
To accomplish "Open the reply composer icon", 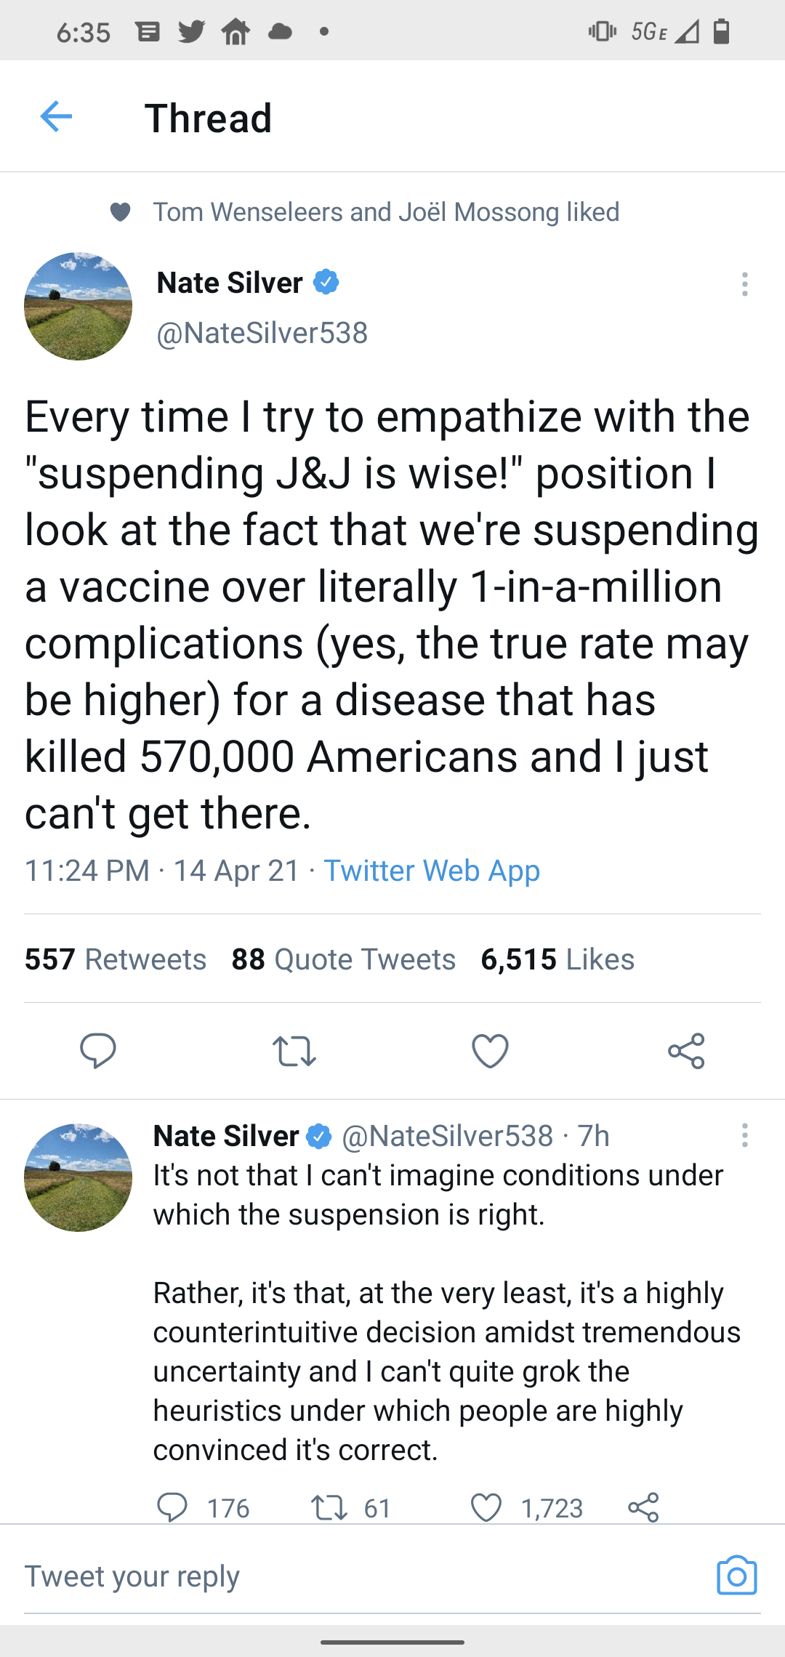I will pyautogui.click(x=99, y=1049).
